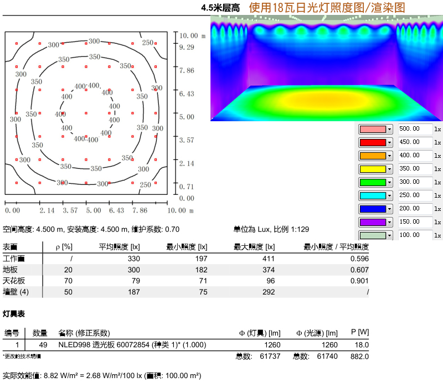
Task: Click the '平均照度 [lx]' column header
Action: [119, 247]
